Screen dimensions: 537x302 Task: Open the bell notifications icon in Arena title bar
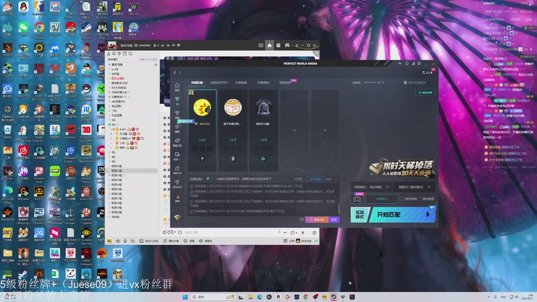point(407,63)
